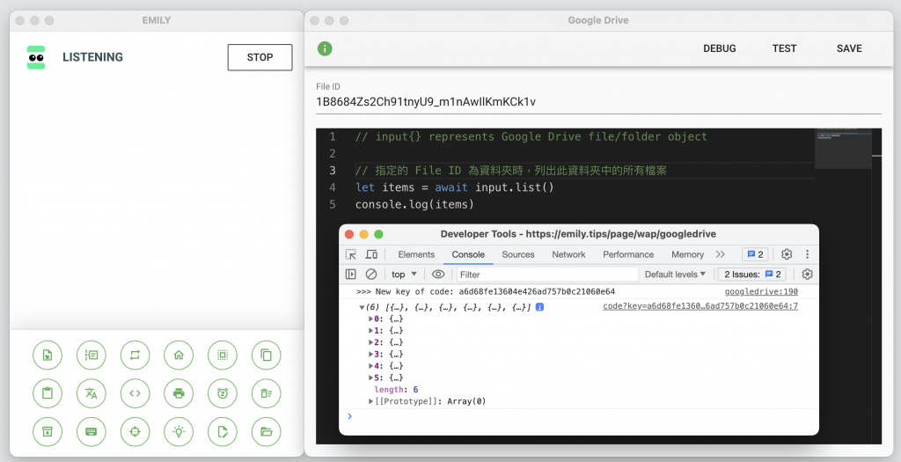Expand array item 4 in console
The height and width of the screenshot is (462, 901).
click(370, 366)
